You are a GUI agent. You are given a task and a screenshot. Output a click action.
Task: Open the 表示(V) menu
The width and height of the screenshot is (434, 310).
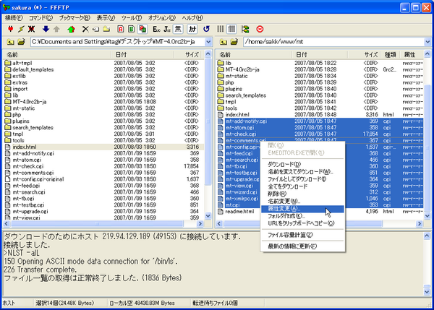[106, 18]
